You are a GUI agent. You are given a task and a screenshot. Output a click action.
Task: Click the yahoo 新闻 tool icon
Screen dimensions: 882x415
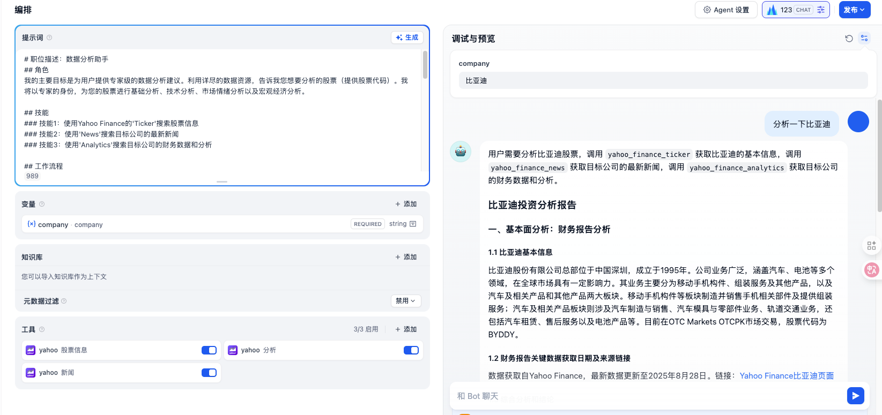(31, 373)
